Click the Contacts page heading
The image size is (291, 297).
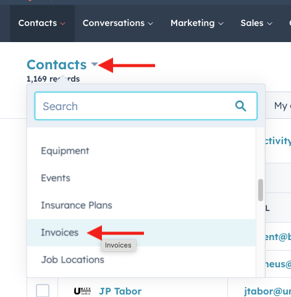(x=57, y=64)
